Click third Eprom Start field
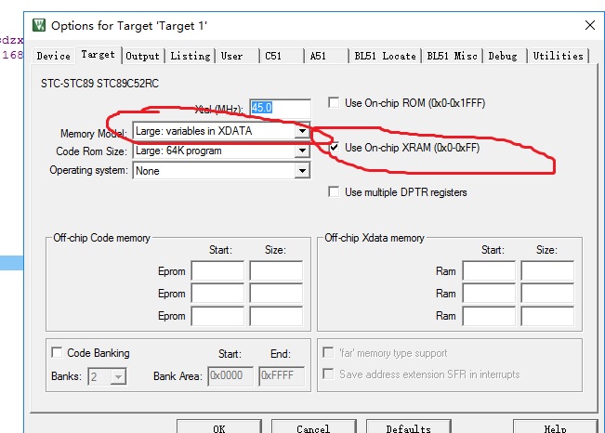 tap(217, 316)
